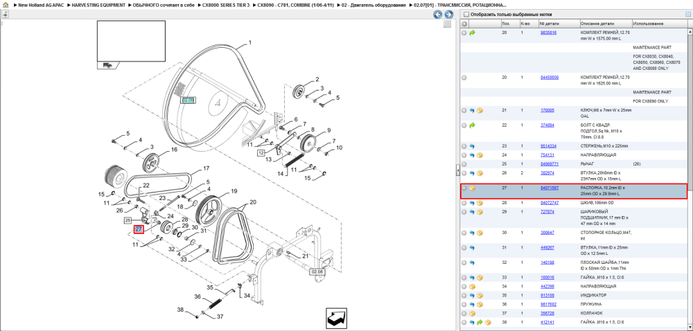Click highlighted callout 27 on diagram

(139, 229)
